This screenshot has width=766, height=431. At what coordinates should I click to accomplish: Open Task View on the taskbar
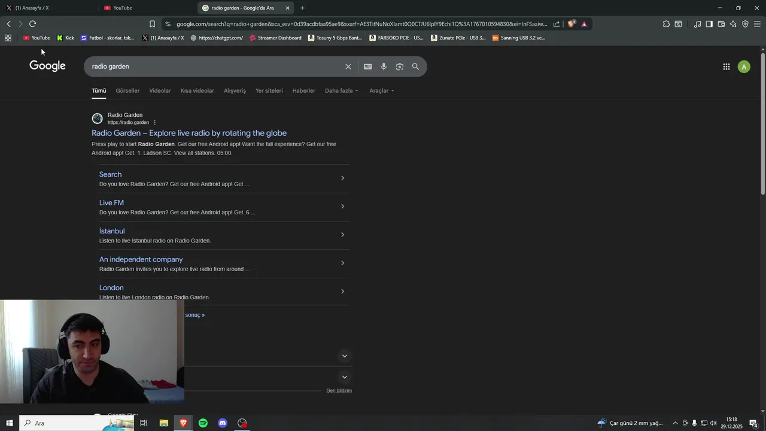(144, 423)
